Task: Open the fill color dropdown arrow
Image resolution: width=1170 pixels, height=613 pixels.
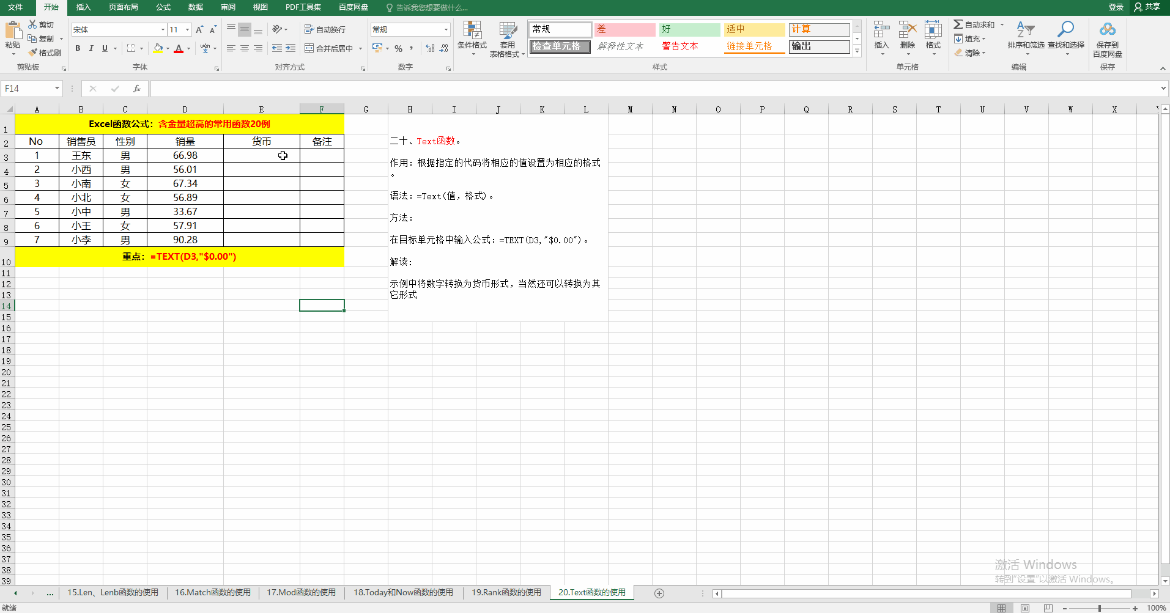Action: coord(167,48)
